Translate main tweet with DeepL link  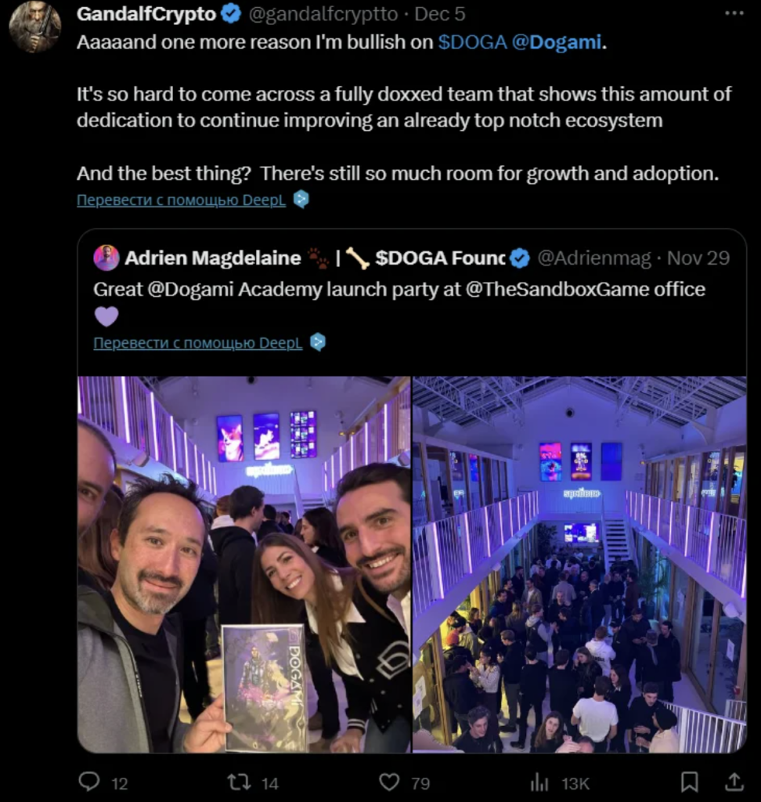point(181,200)
